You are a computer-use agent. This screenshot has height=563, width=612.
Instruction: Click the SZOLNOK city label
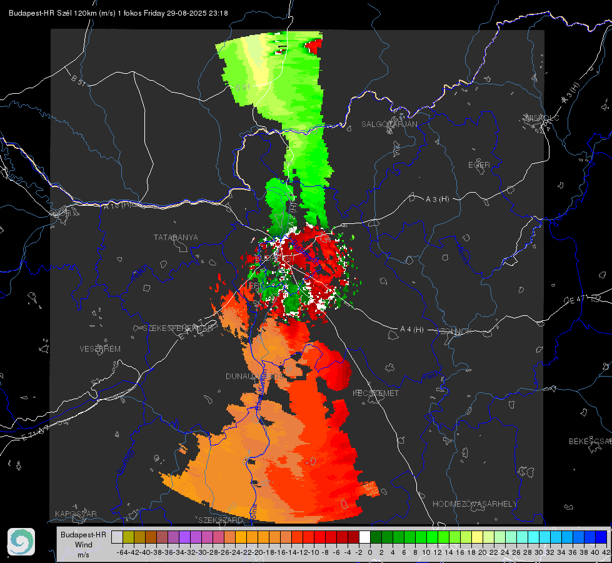454,331
